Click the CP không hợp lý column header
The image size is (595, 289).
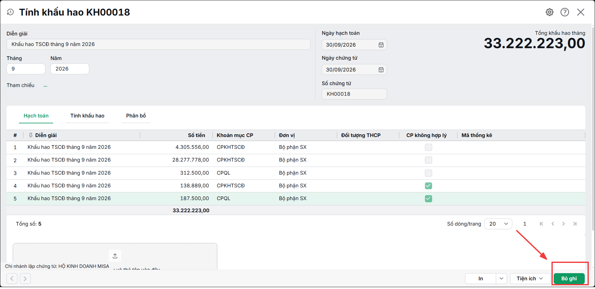[427, 135]
